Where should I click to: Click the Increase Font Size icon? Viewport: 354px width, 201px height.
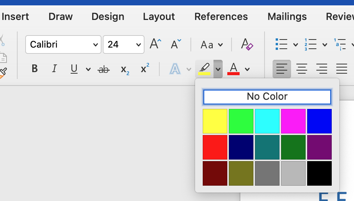coord(155,44)
